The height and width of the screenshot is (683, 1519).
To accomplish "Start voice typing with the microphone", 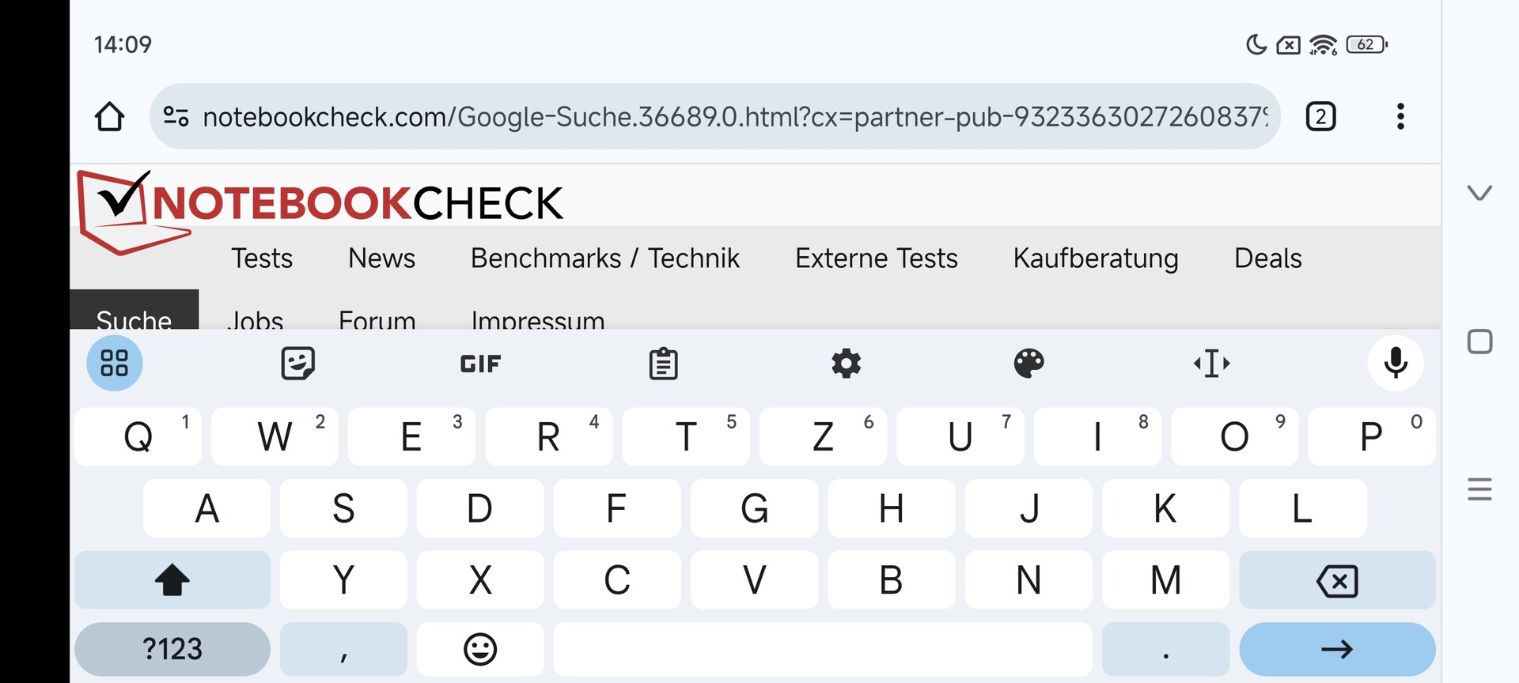I will 1396,364.
